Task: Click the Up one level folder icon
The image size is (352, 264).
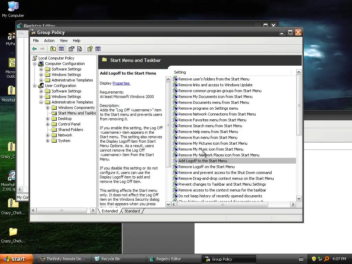Action: (x=53, y=49)
